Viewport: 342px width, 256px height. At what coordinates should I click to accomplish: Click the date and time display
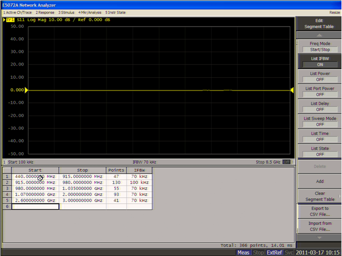(x=318, y=253)
